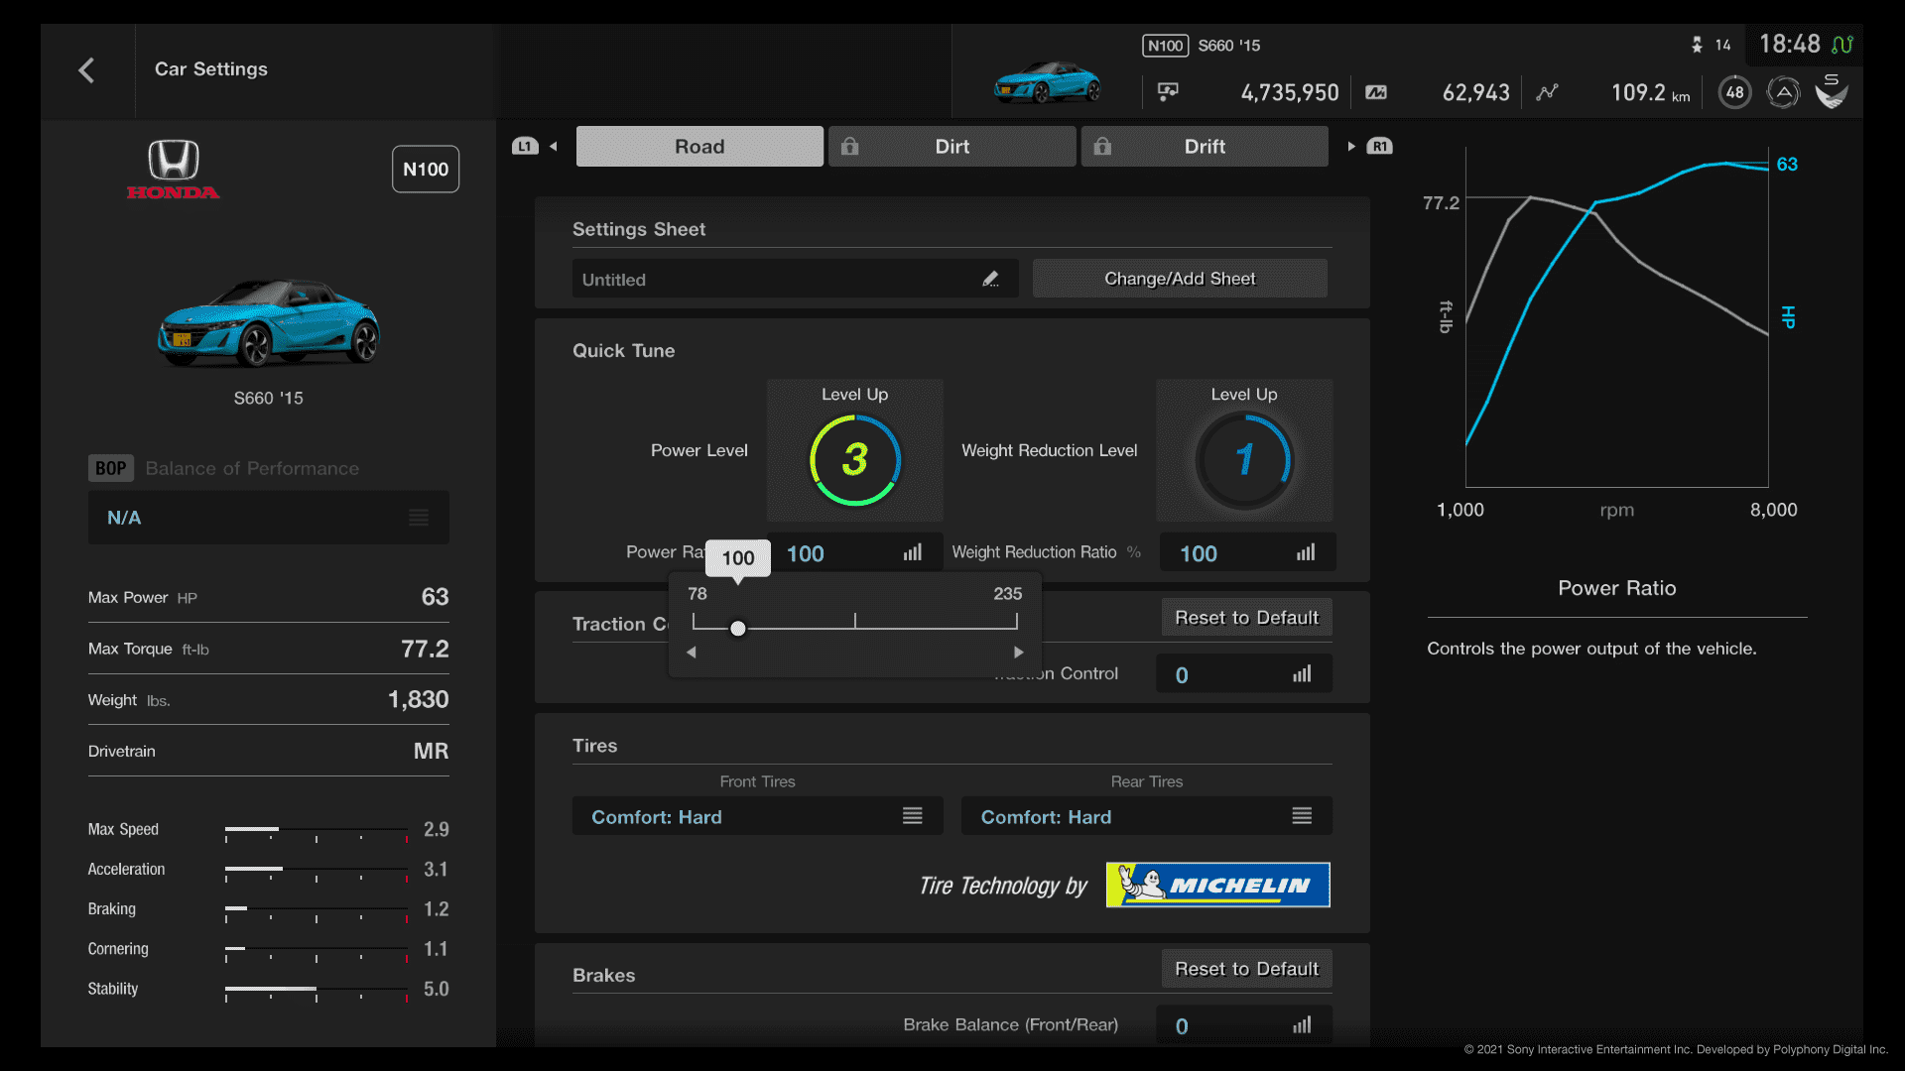Click the collector level 48 badge
Image resolution: width=1905 pixels, height=1071 pixels.
[x=1734, y=92]
